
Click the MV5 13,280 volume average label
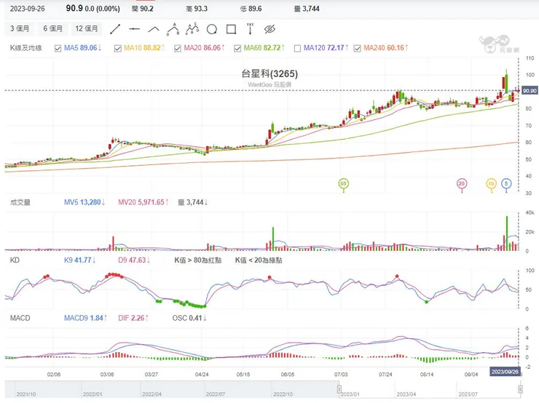point(84,202)
